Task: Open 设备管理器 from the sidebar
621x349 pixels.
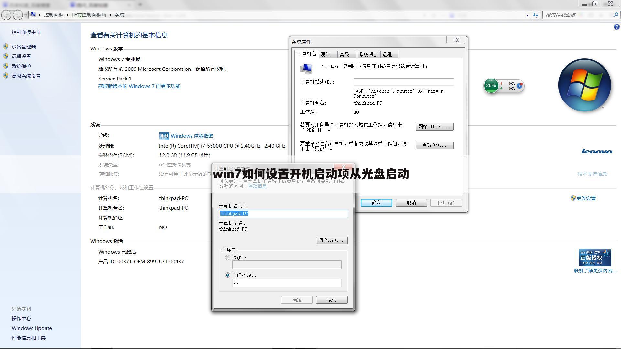Action: 24,47
